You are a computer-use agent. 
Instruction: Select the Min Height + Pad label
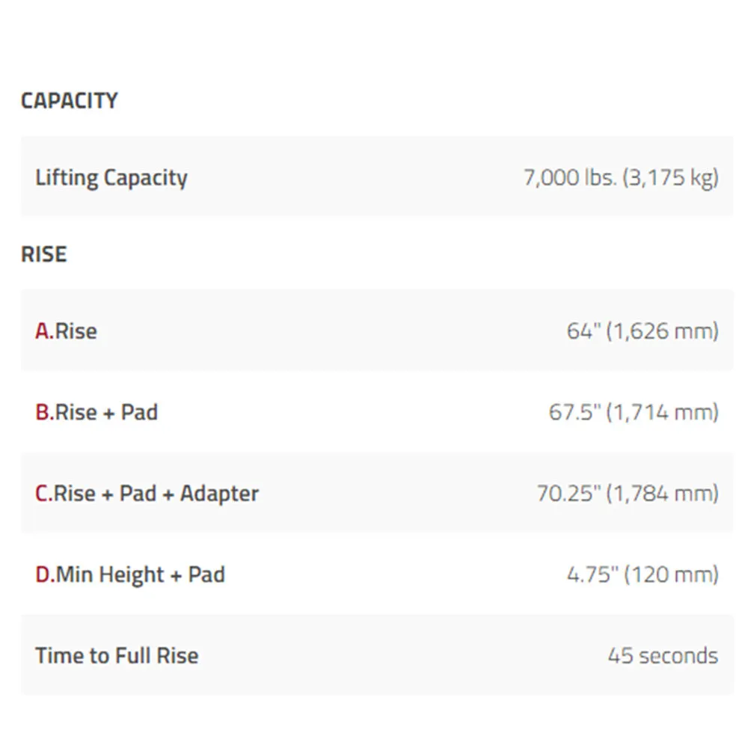(141, 574)
